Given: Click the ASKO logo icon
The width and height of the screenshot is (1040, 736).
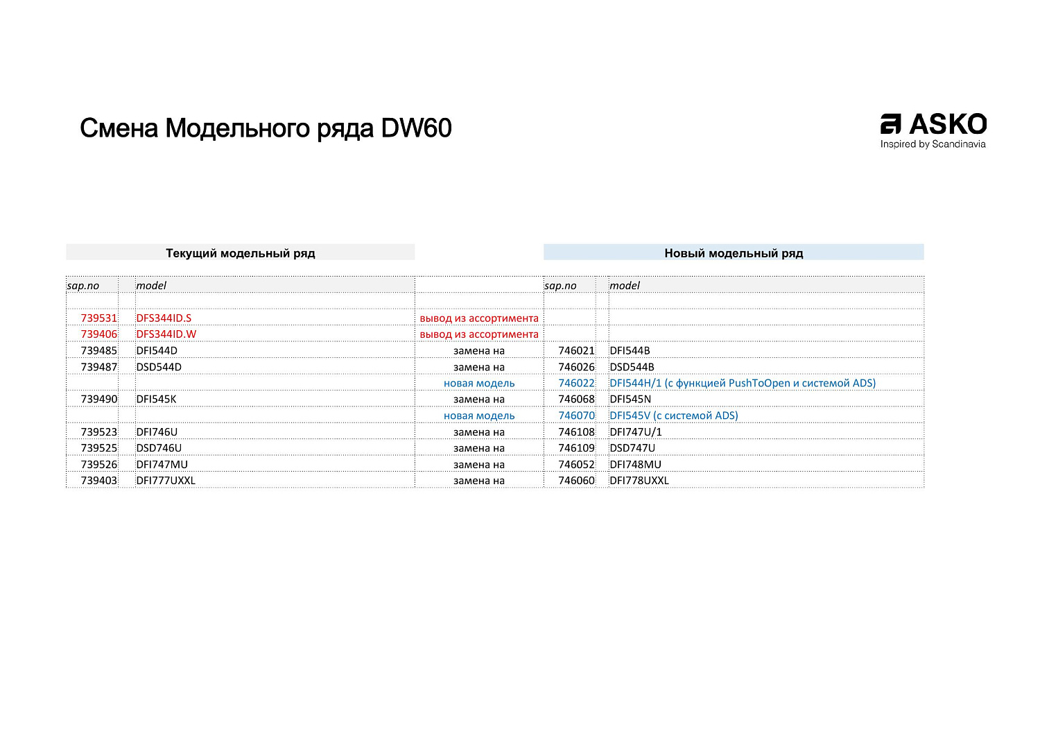Looking at the screenshot, I should pyautogui.click(x=890, y=124).
